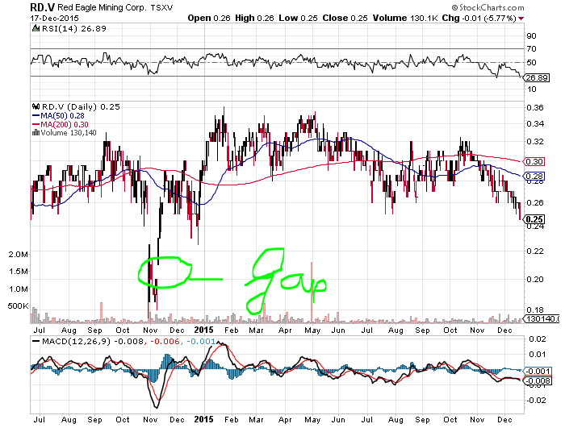The image size is (586, 428).
Task: Click the red -0.006 MACD signal value
Action: (165, 341)
